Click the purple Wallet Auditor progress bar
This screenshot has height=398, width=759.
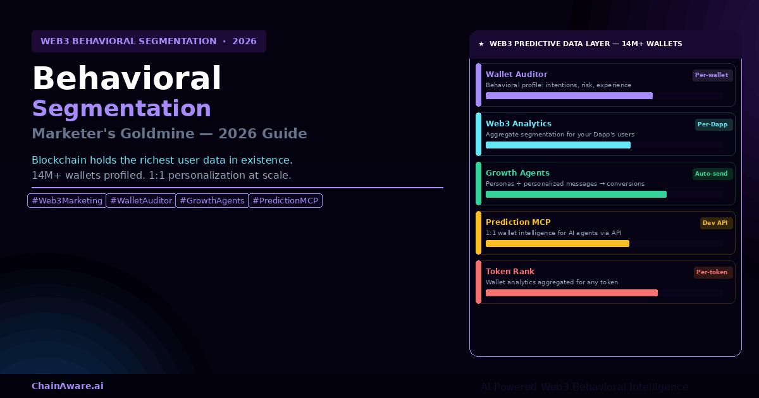pyautogui.click(x=569, y=96)
